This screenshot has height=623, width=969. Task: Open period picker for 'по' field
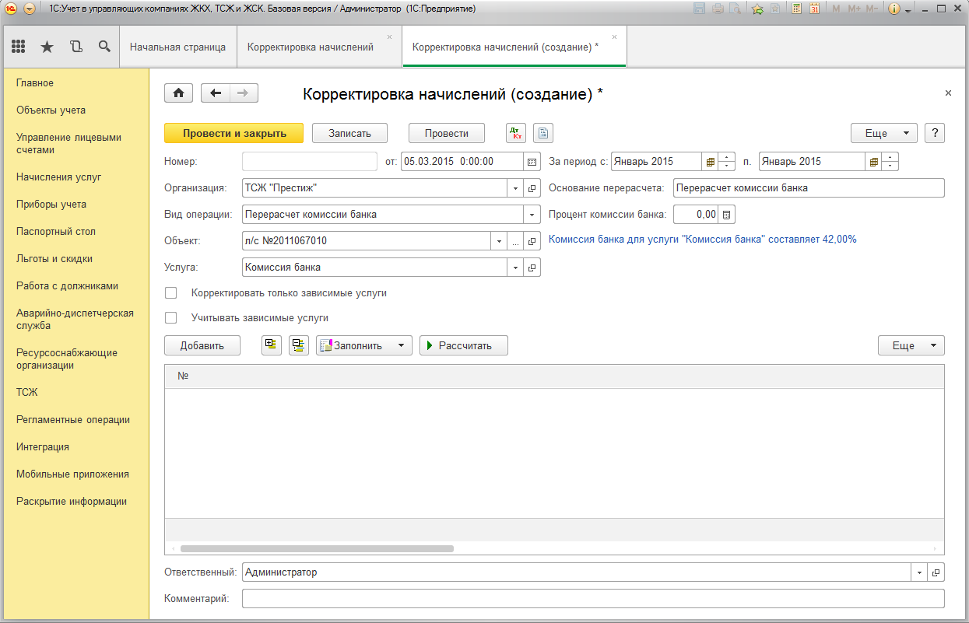[x=874, y=162]
